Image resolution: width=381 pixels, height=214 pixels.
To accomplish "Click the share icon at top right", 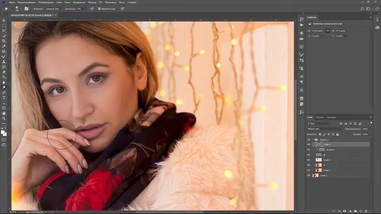I will (377, 9).
